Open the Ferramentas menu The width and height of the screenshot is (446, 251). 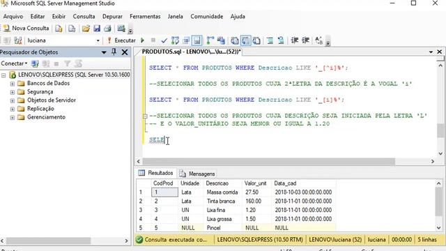click(145, 17)
